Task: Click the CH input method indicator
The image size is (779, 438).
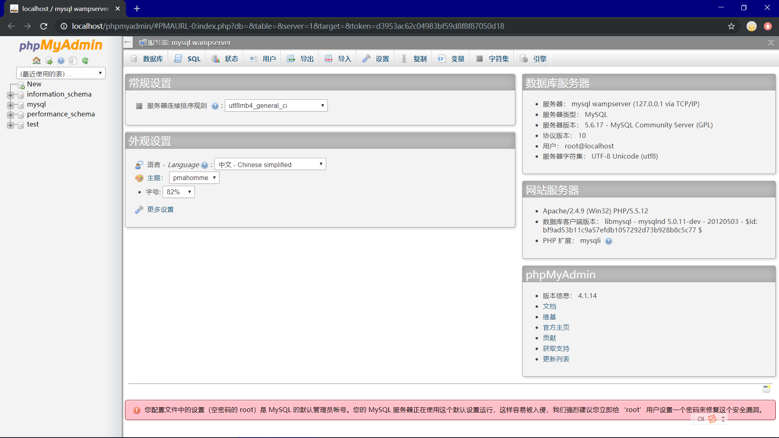Action: tap(701, 419)
